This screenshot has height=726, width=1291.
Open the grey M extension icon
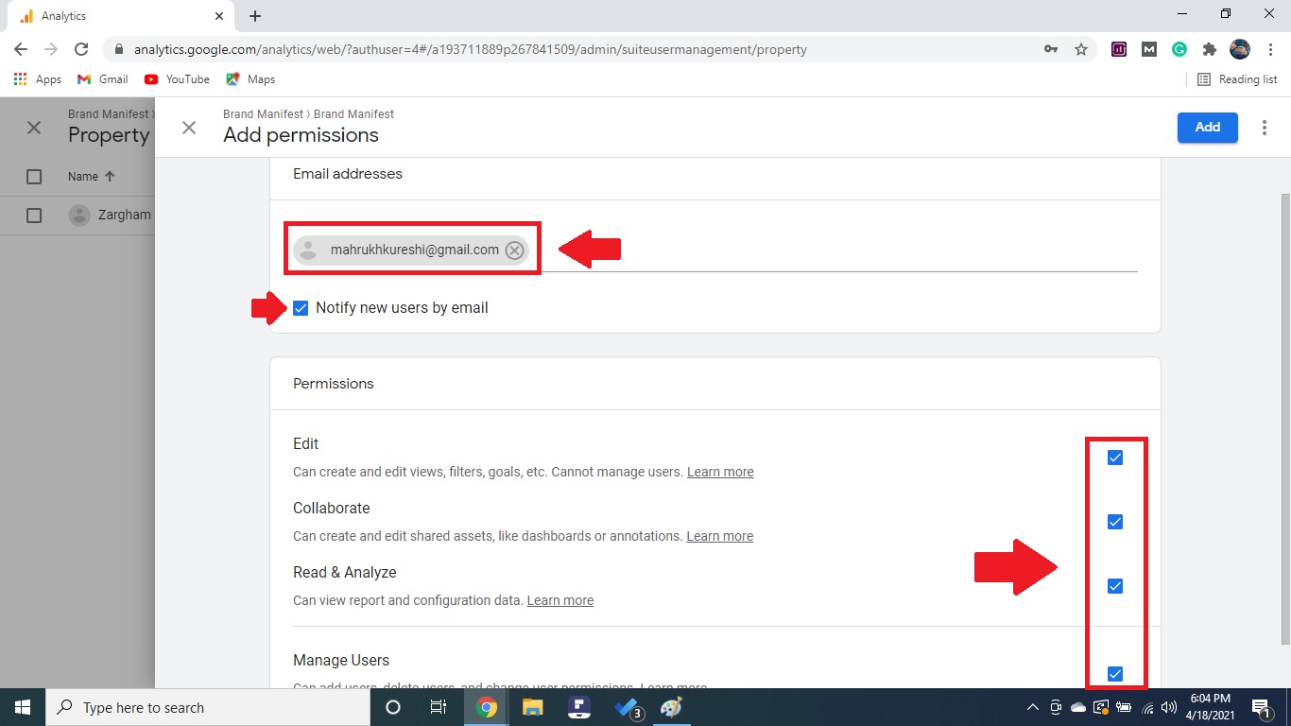pyautogui.click(x=1149, y=49)
